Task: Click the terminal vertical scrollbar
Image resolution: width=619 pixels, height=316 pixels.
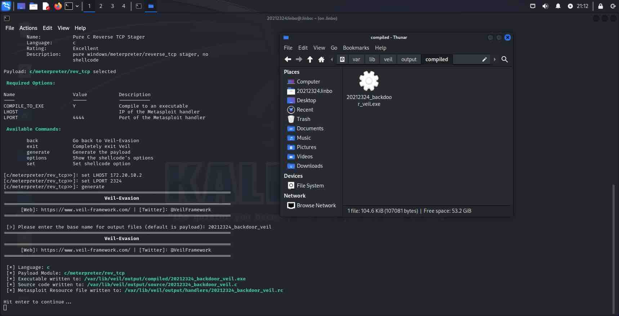Action: (614, 248)
